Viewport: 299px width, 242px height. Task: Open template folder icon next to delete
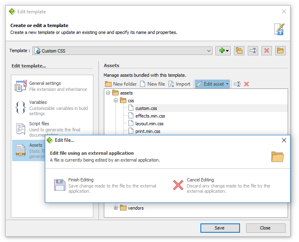(280, 51)
